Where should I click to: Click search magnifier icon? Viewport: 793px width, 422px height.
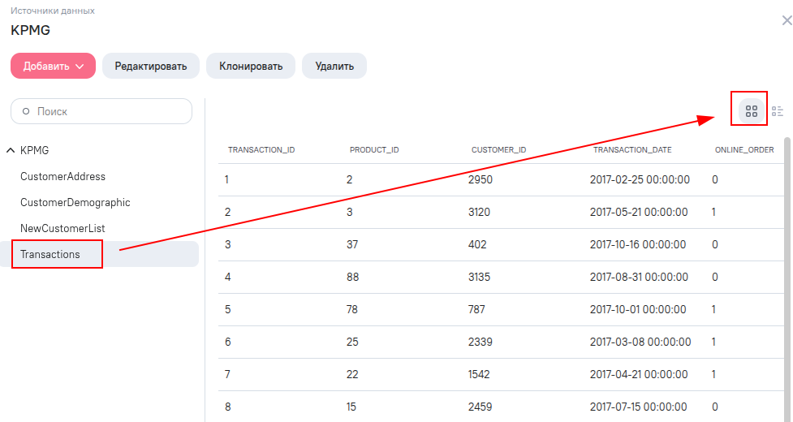[x=26, y=111]
